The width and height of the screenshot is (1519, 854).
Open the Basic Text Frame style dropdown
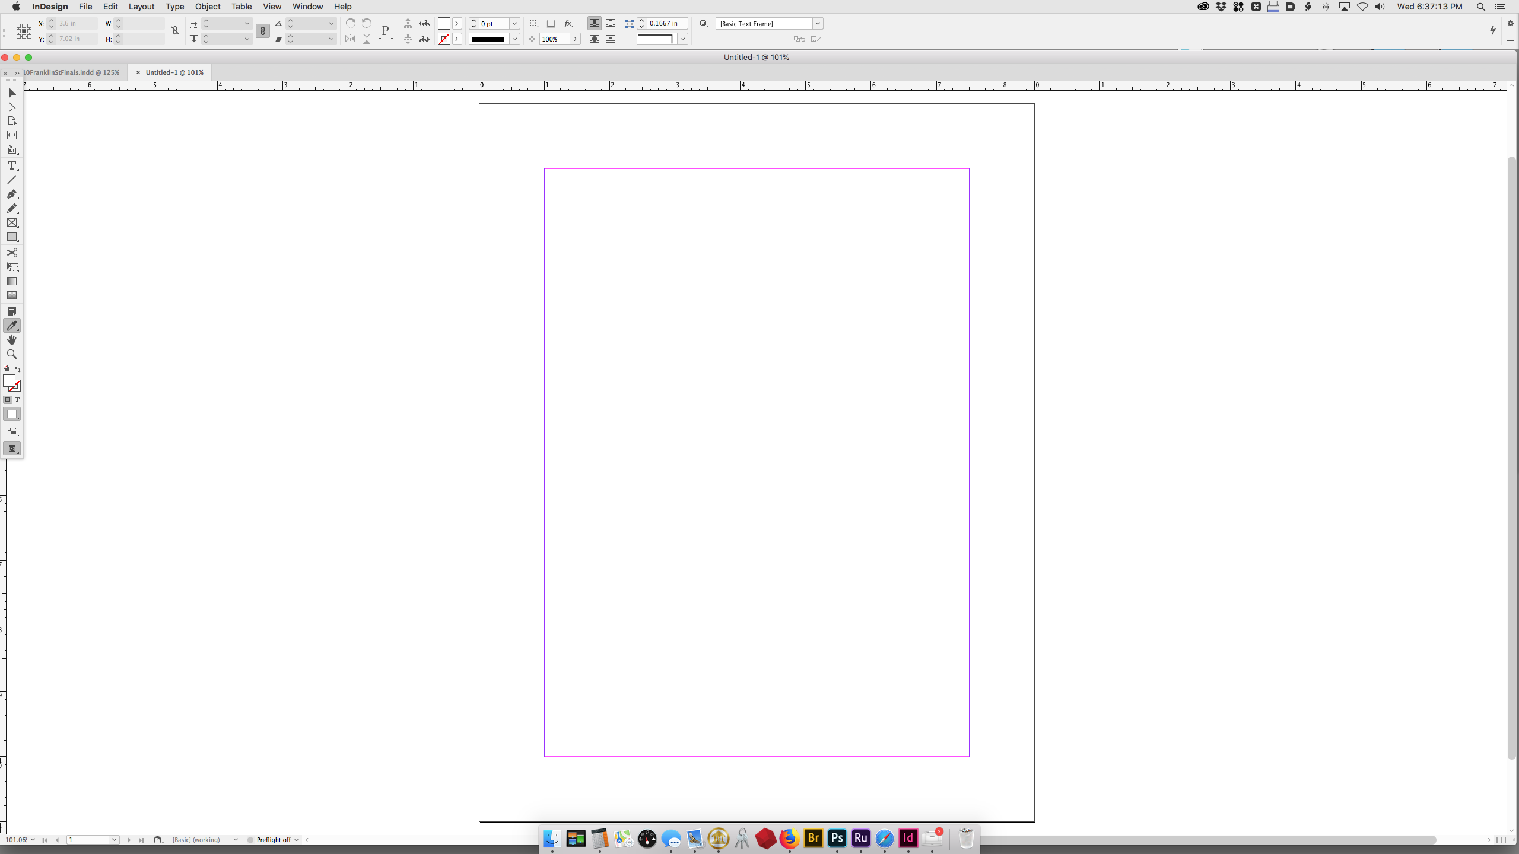[818, 24]
